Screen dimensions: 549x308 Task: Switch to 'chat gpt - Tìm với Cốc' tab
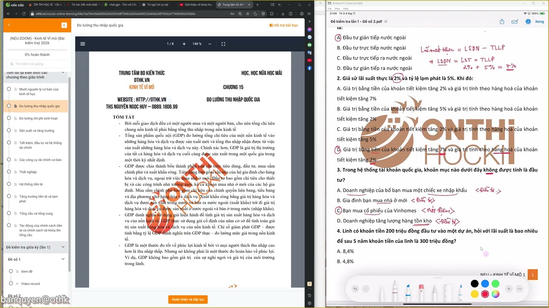point(120,5)
